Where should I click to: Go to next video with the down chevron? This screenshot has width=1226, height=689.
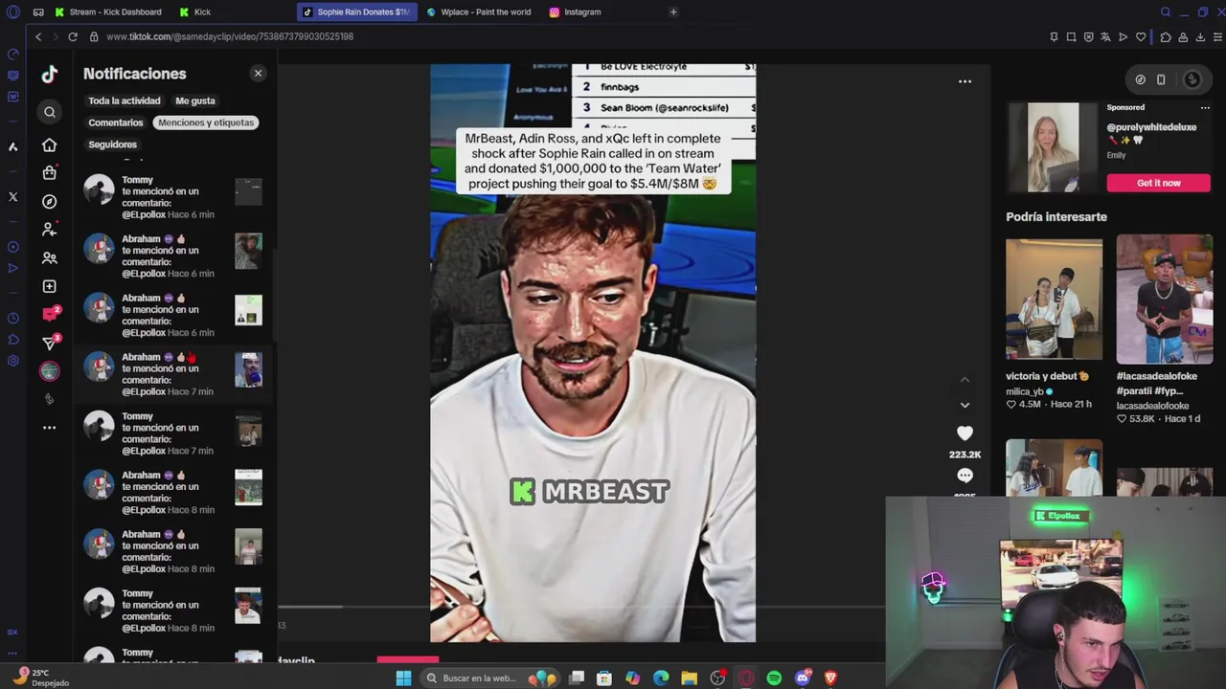[x=965, y=405]
